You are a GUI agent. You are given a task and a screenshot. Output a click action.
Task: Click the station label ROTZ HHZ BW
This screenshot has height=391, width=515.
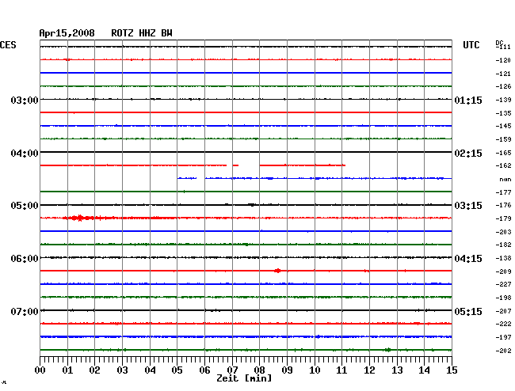(x=142, y=33)
